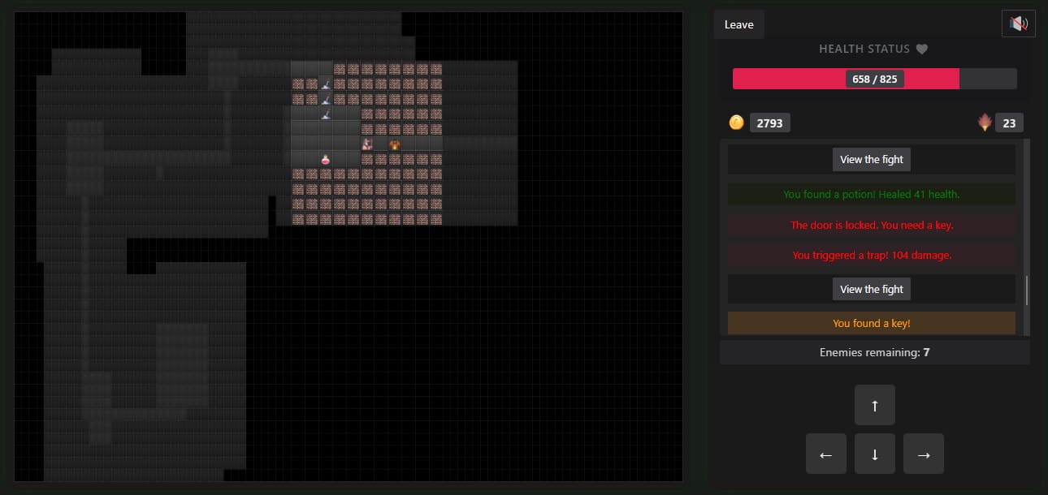Click the red 658 / 825 health bar
Image resolution: width=1048 pixels, height=495 pixels.
875,79
